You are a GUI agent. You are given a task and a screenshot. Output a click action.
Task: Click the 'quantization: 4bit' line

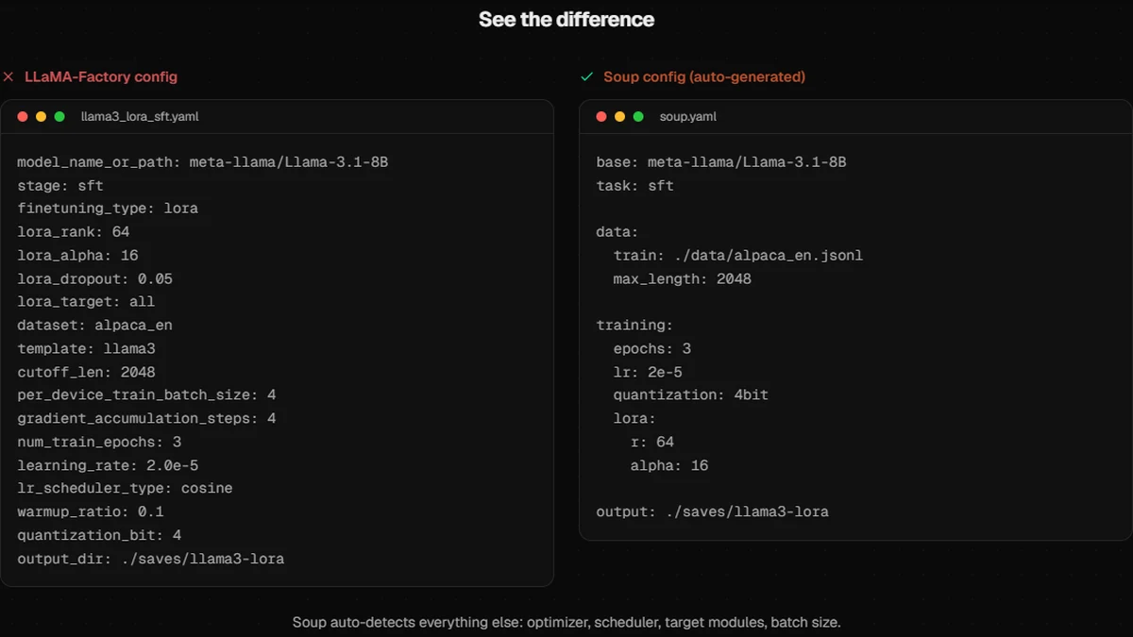691,395
